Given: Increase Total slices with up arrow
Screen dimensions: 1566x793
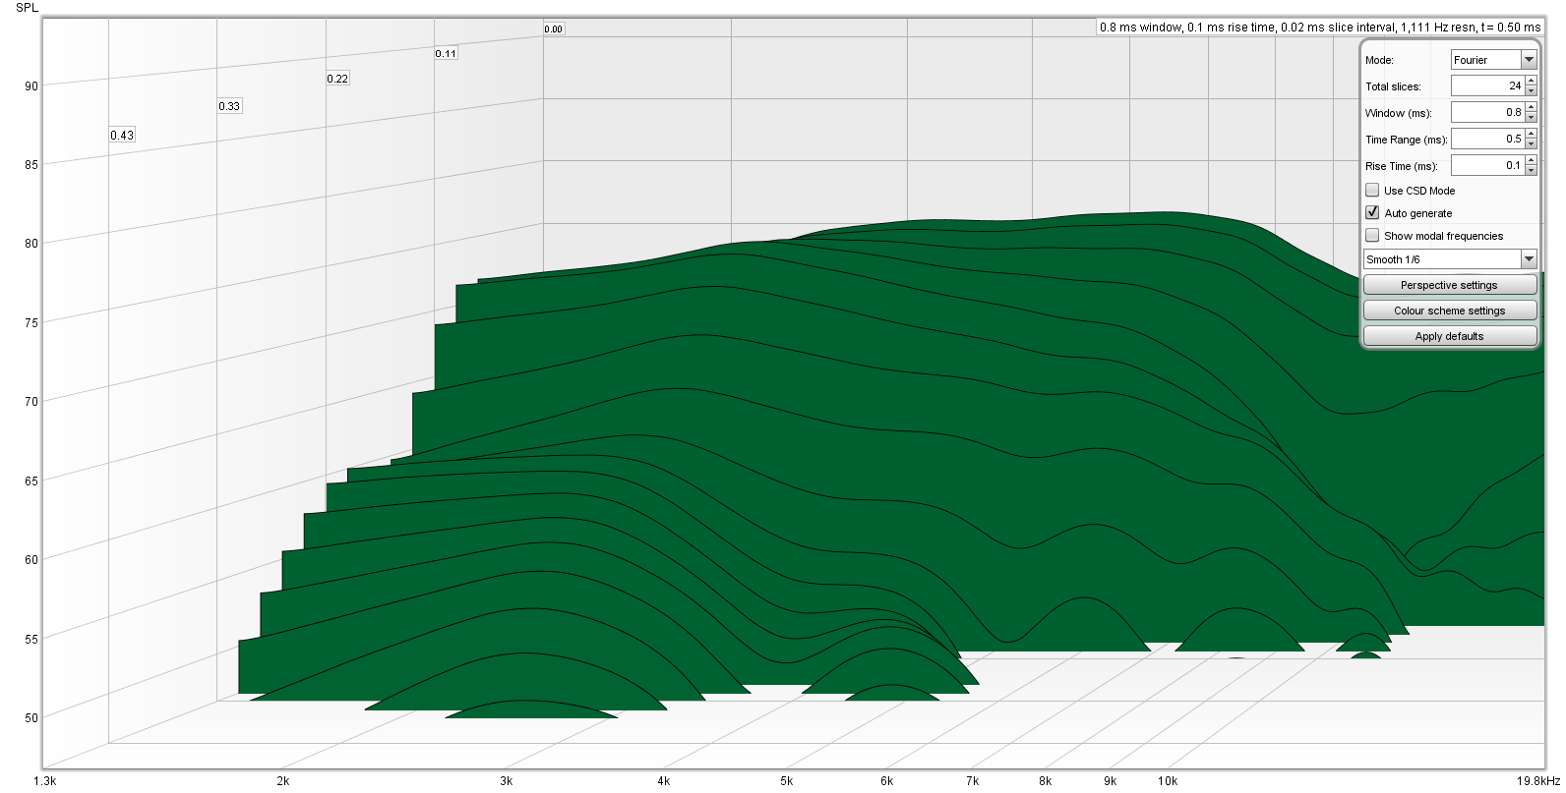Looking at the screenshot, I should coord(1531,82).
